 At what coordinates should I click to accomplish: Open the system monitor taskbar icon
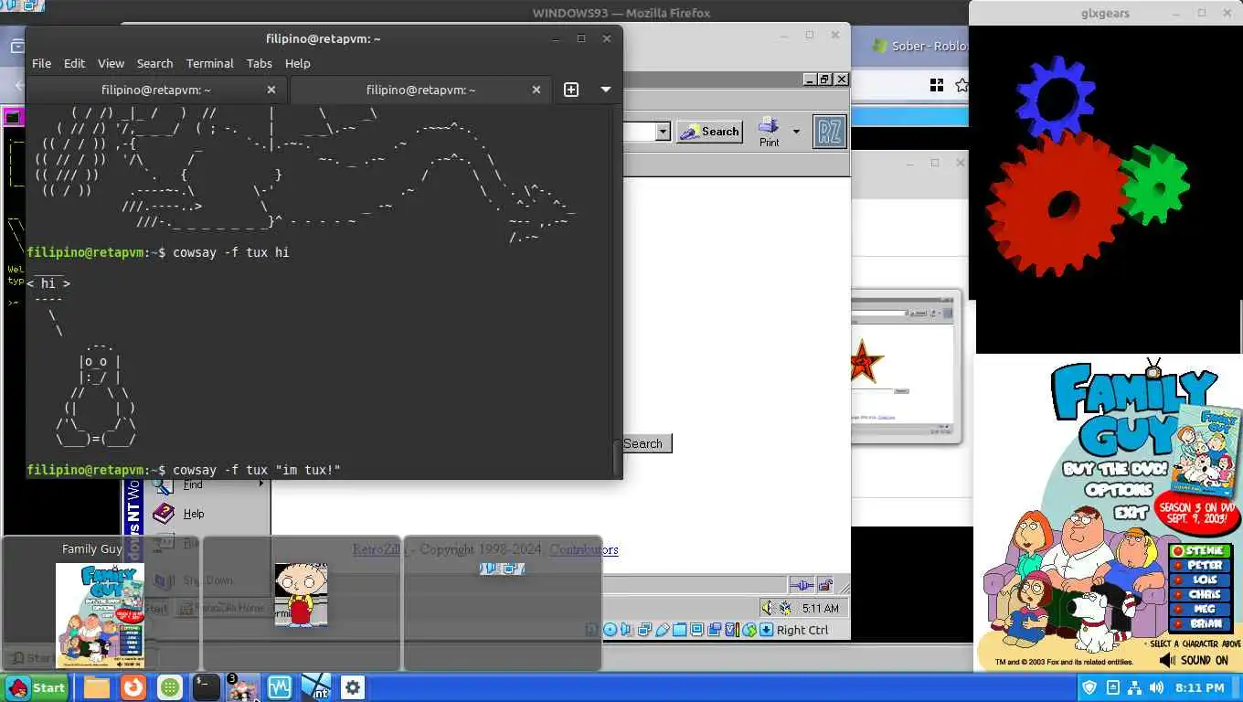[279, 687]
